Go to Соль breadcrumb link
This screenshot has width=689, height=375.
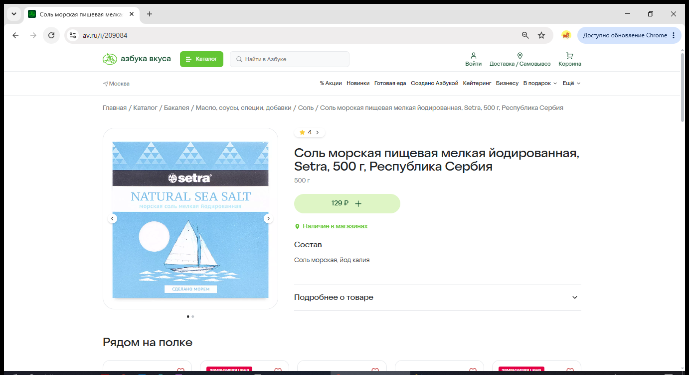306,108
